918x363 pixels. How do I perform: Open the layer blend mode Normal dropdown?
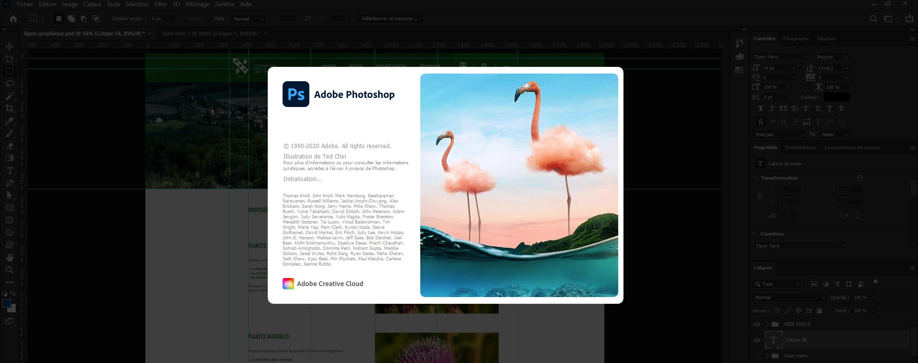(x=789, y=297)
